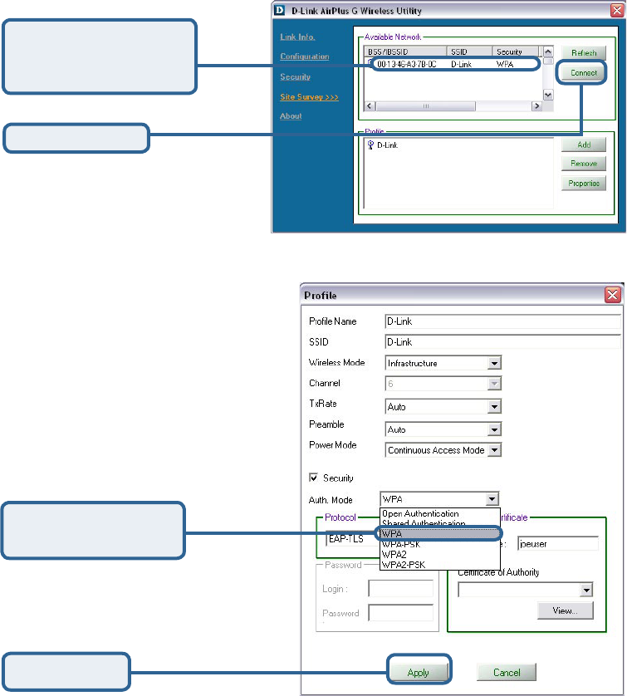Screen dimensions: 627x696
Task: Click Apply in Profile dialog
Action: coord(418,672)
